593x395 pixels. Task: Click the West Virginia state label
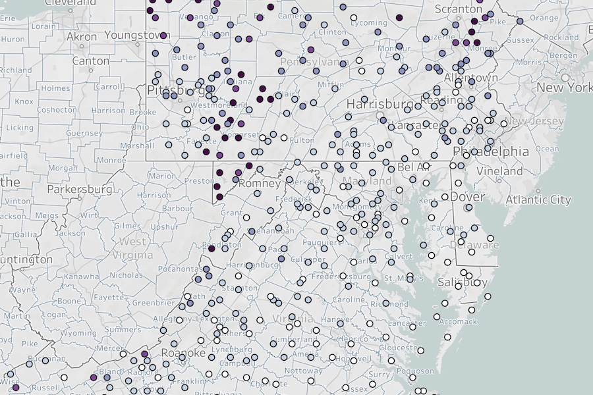[132, 248]
